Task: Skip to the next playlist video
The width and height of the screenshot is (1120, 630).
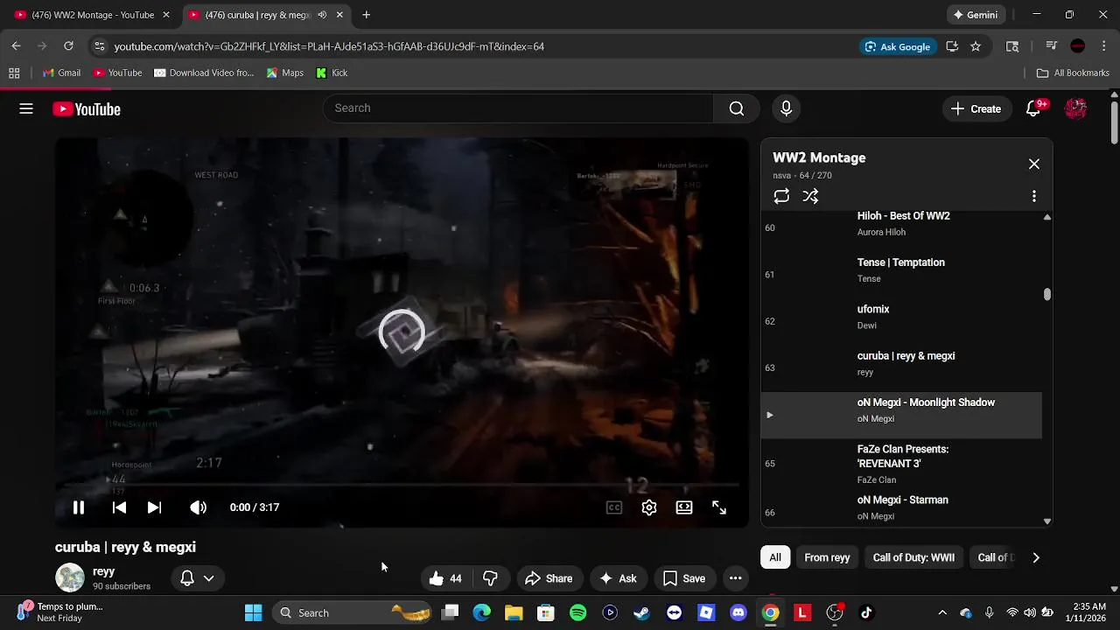Action: [154, 507]
